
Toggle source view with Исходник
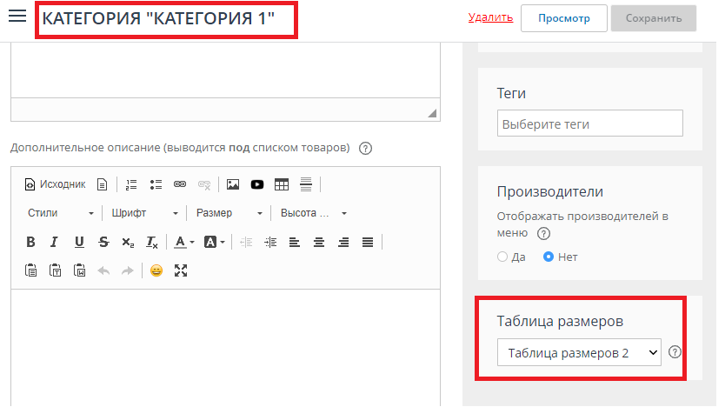click(x=56, y=184)
